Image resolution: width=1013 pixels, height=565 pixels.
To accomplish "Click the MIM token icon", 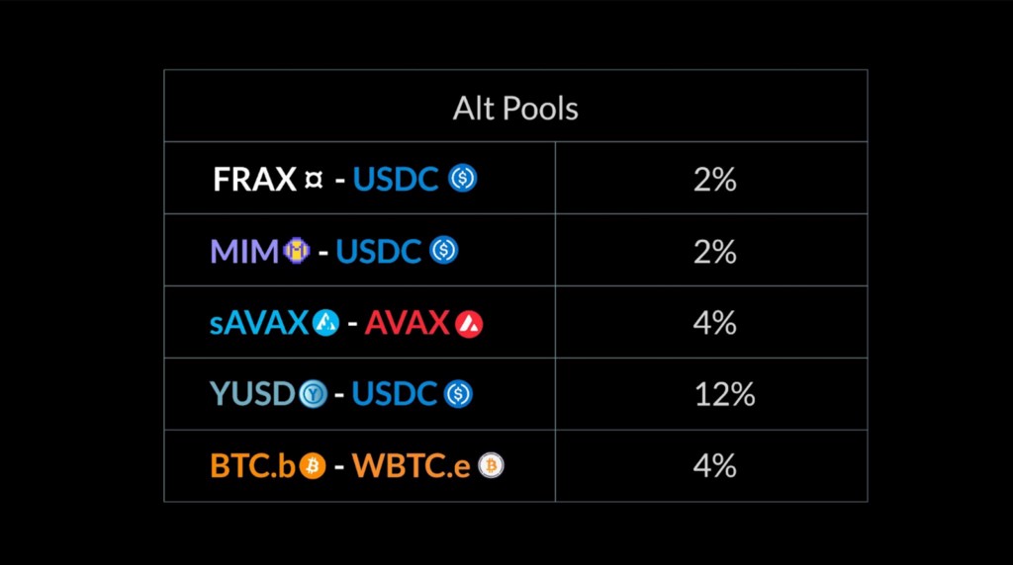I will click(x=297, y=250).
